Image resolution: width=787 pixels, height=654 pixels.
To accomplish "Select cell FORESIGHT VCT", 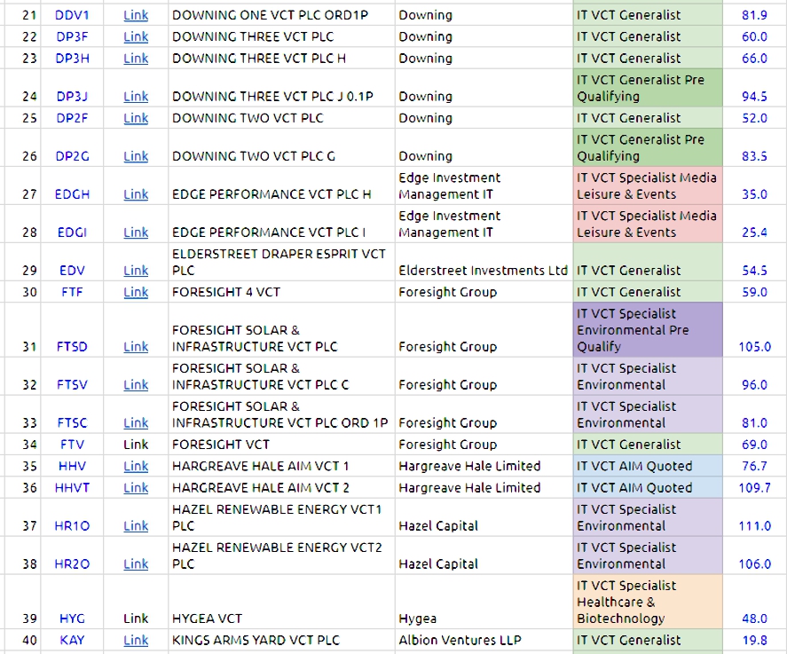I will coord(282,445).
